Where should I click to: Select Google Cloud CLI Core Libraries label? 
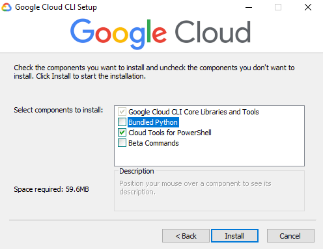[193, 112]
